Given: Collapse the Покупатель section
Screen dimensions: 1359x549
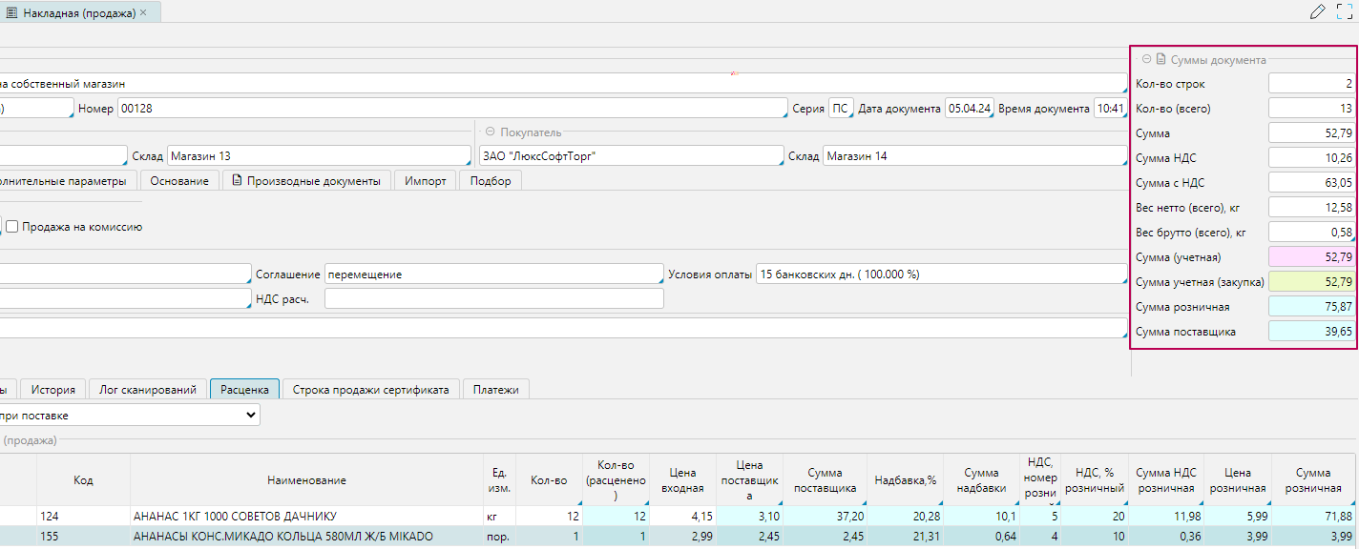Looking at the screenshot, I should [490, 132].
